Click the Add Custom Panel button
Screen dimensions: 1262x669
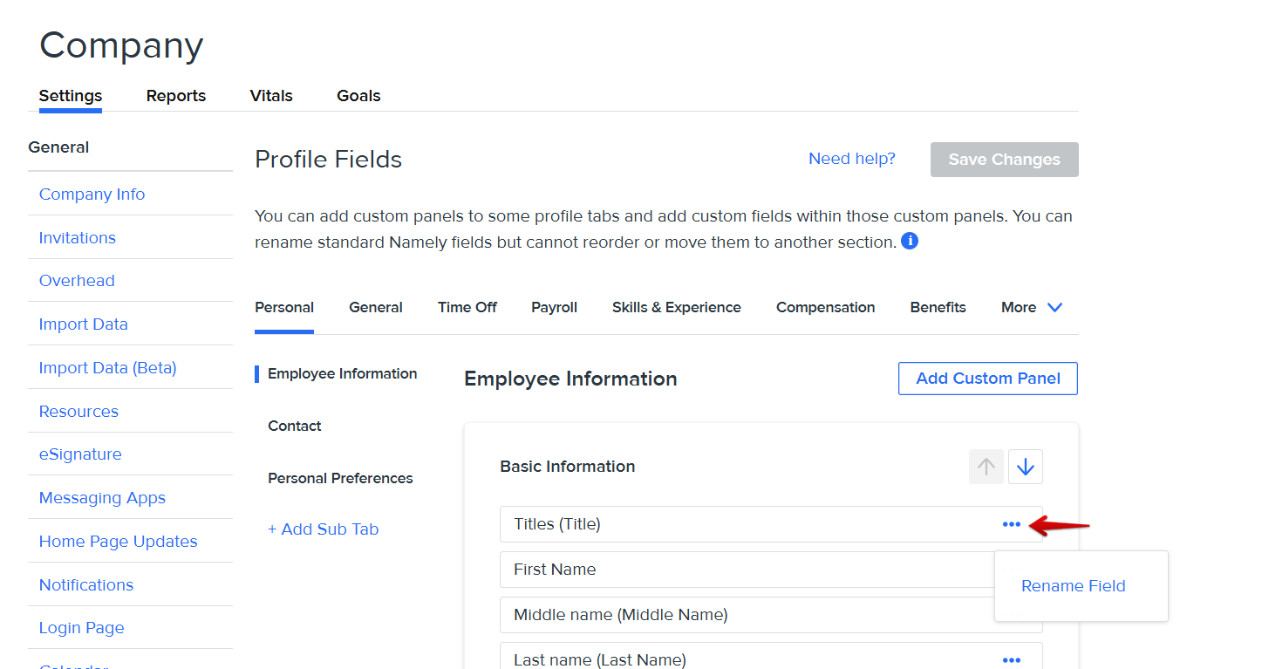pos(987,379)
